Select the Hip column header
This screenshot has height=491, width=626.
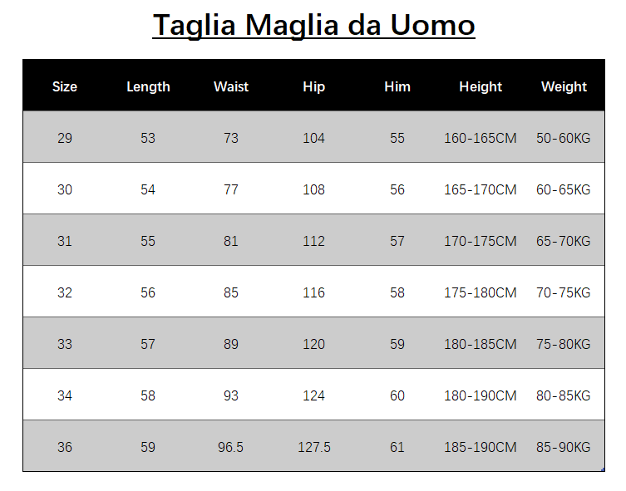314,86
